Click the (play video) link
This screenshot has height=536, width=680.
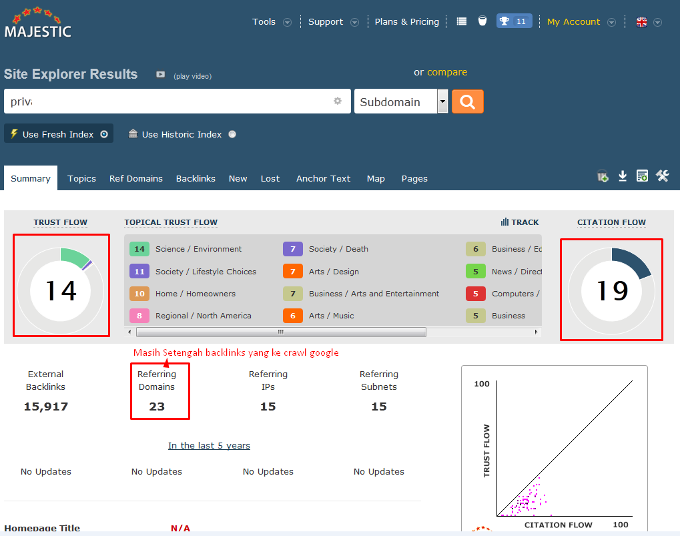pos(193,76)
